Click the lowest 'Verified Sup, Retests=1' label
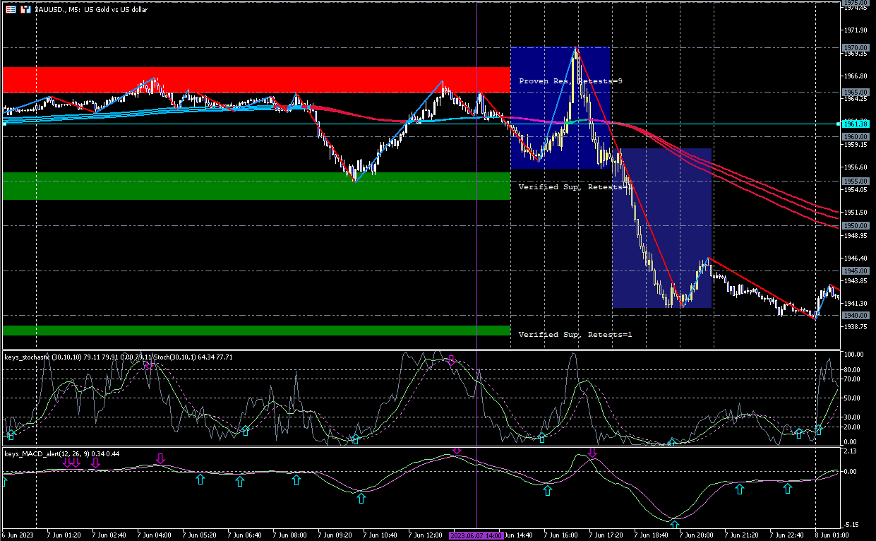 pos(575,335)
